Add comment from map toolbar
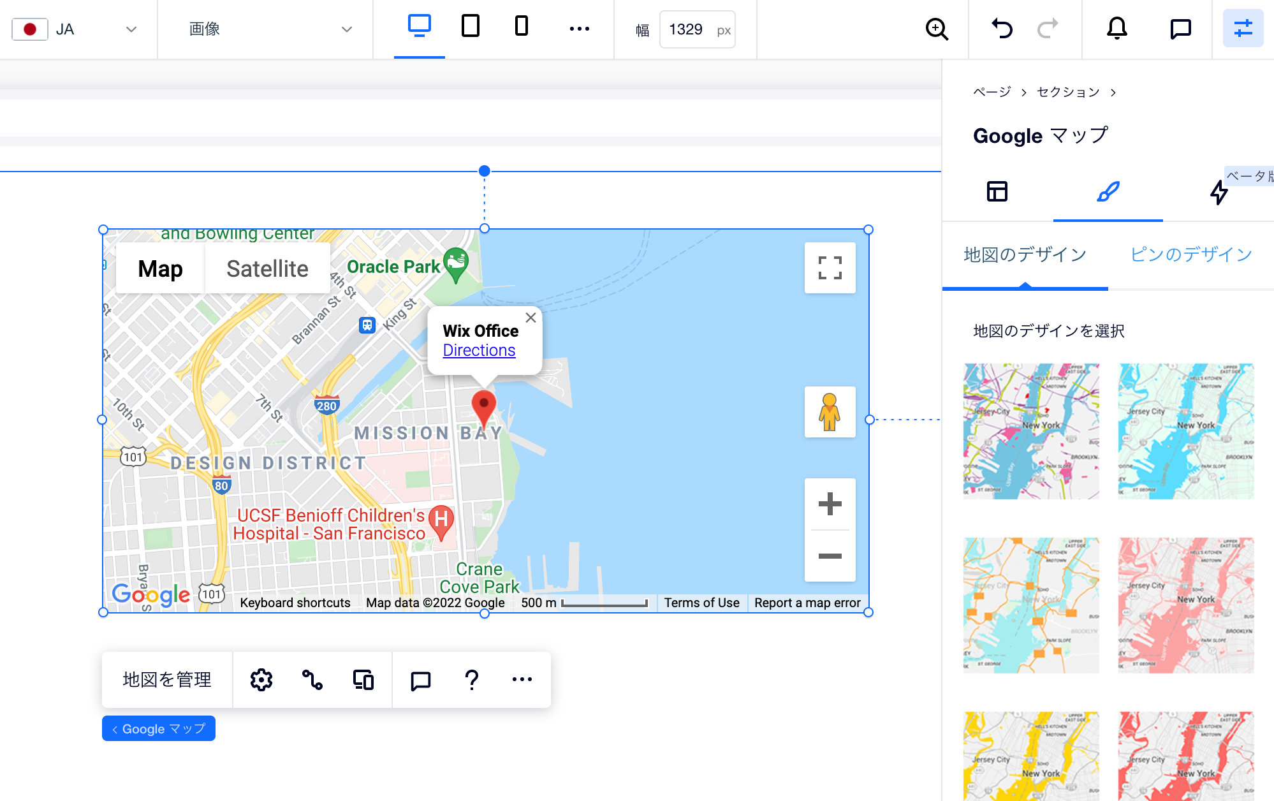Image resolution: width=1274 pixels, height=801 pixels. tap(421, 680)
